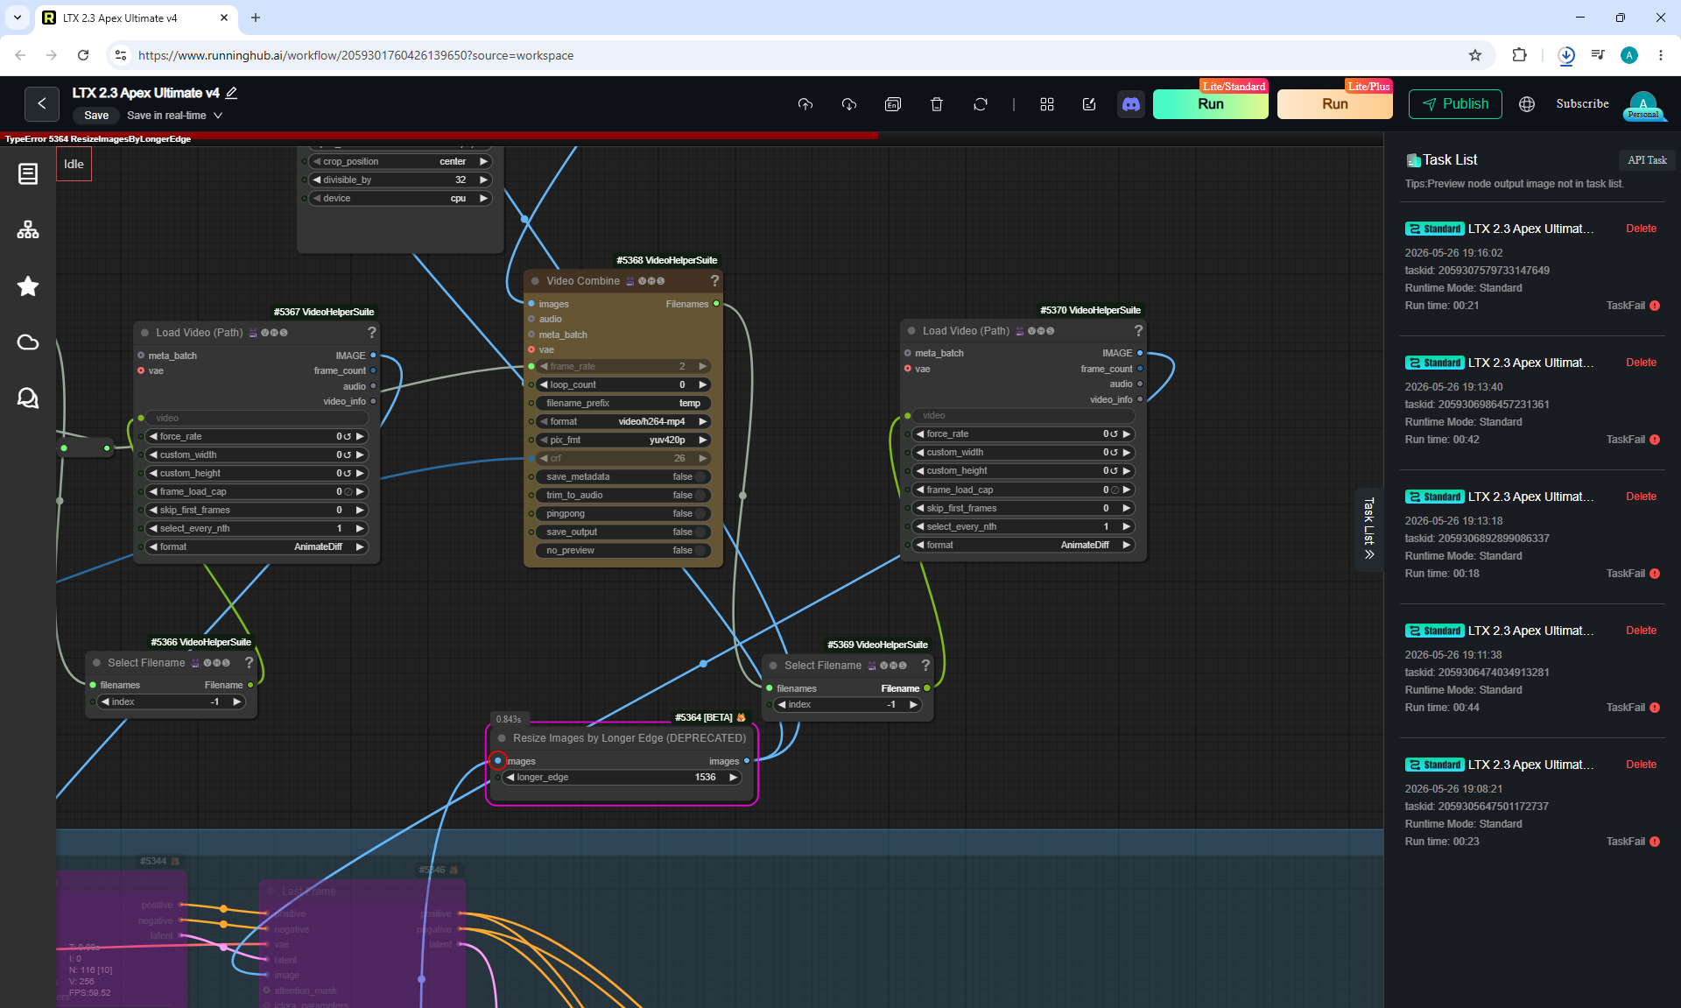This screenshot has width=1681, height=1008.
Task: Go back using the workflow back arrow button
Action: [41, 103]
